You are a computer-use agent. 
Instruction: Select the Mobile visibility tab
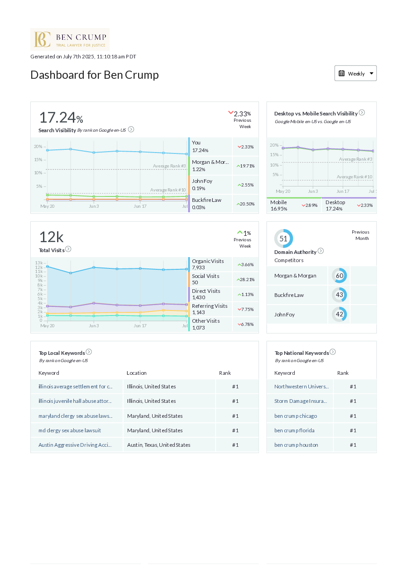(293, 205)
